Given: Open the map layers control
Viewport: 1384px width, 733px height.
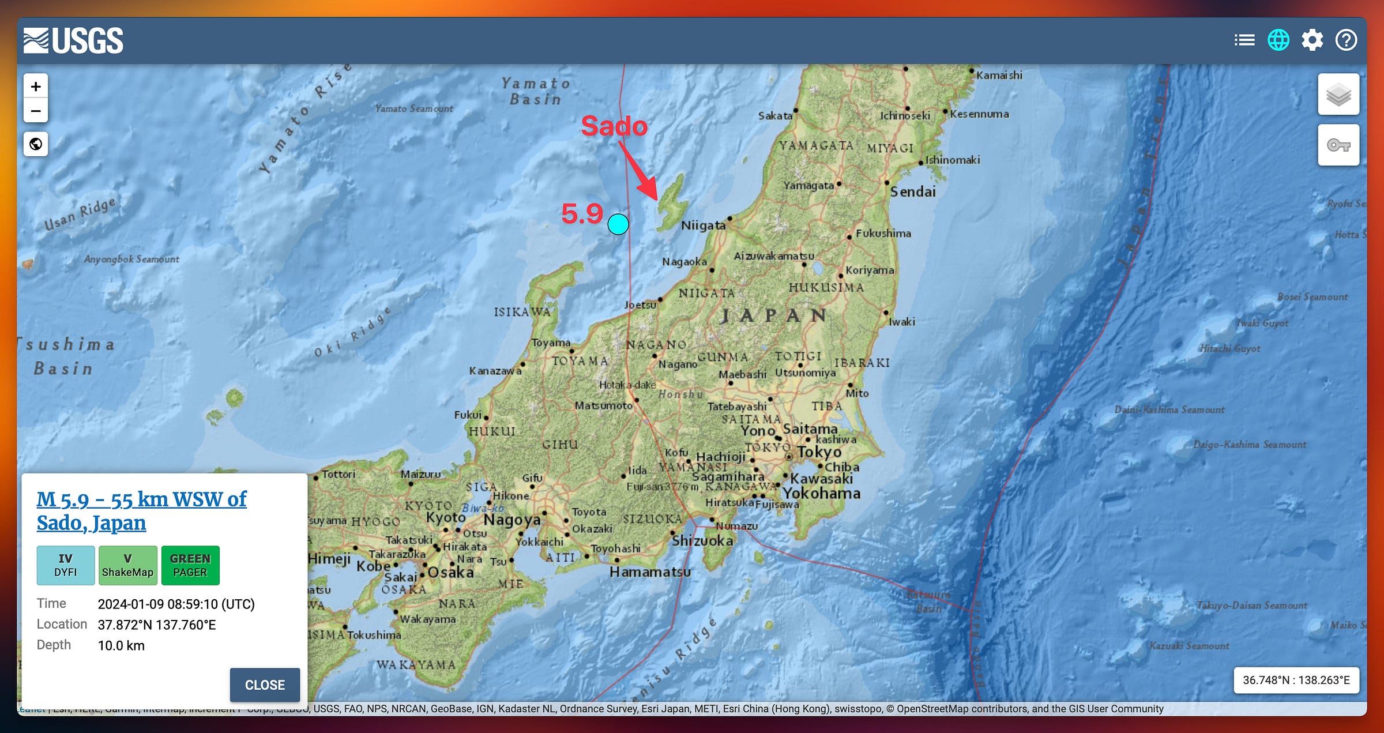Looking at the screenshot, I should click(1338, 95).
